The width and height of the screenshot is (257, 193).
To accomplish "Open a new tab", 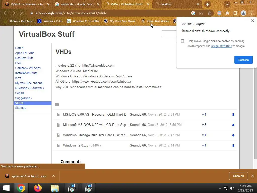I will [x=208, y=4].
